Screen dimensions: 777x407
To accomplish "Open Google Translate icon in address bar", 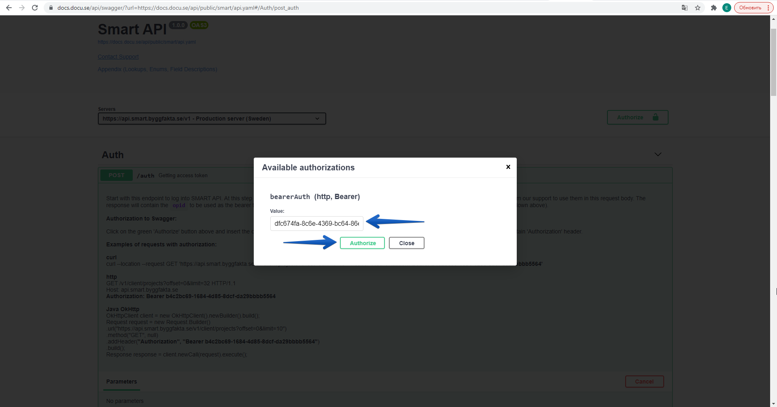I will [684, 8].
